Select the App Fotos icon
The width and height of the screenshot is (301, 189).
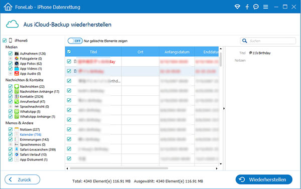point(17,64)
